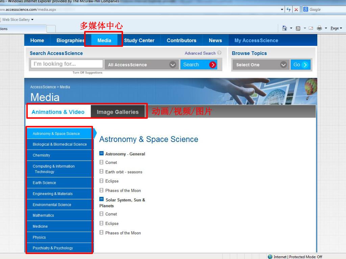Click the red arrow on Search button
The width and height of the screenshot is (346, 259).
[x=213, y=65]
